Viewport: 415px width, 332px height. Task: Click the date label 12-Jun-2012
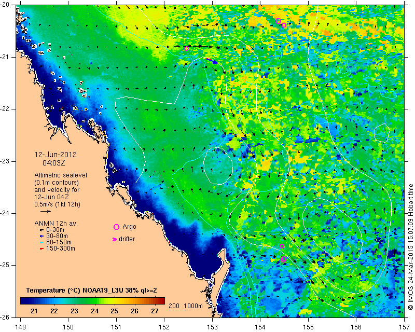coord(56,155)
